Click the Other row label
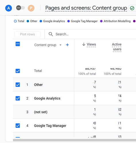136x143 pixels. pyautogui.click(x=38, y=85)
